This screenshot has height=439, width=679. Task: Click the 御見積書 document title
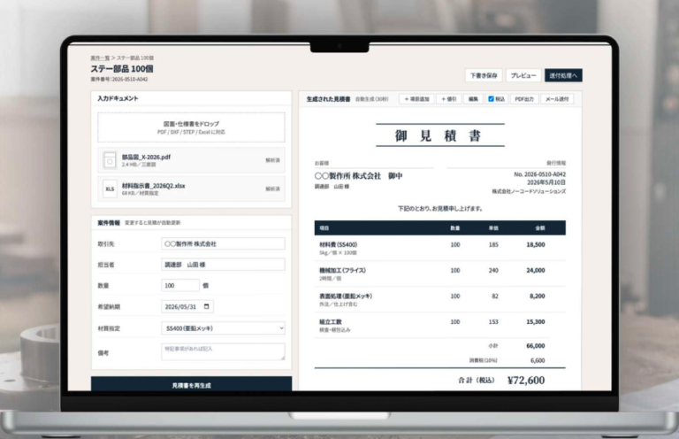(439, 135)
